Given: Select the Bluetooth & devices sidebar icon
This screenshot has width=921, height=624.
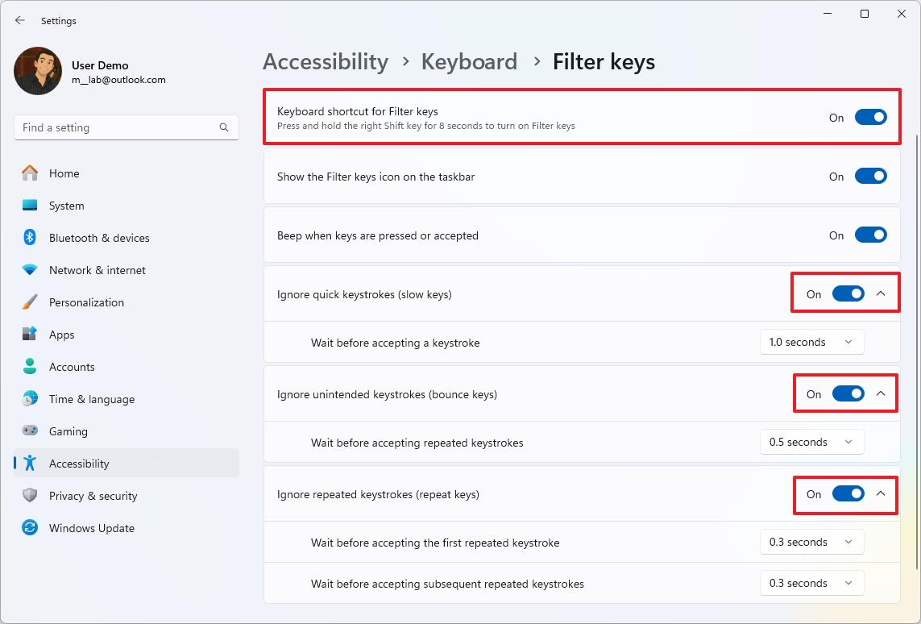Looking at the screenshot, I should click(x=29, y=238).
